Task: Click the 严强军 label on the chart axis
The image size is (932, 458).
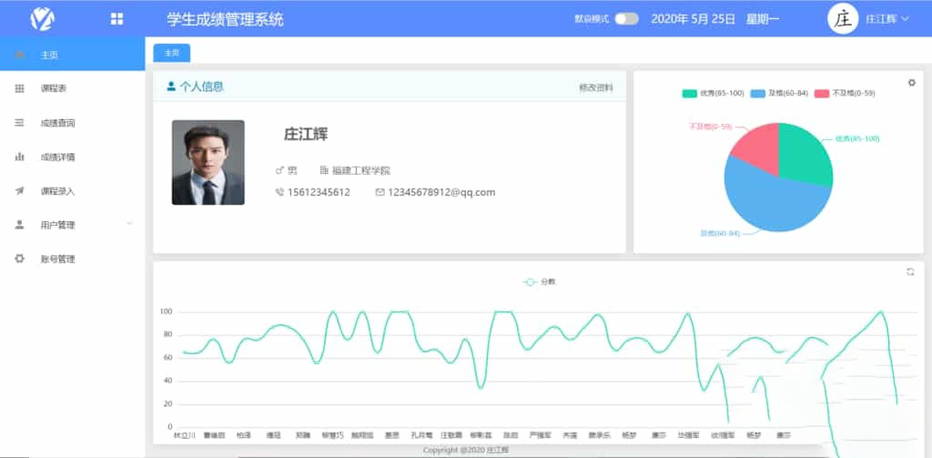Action: click(x=541, y=435)
